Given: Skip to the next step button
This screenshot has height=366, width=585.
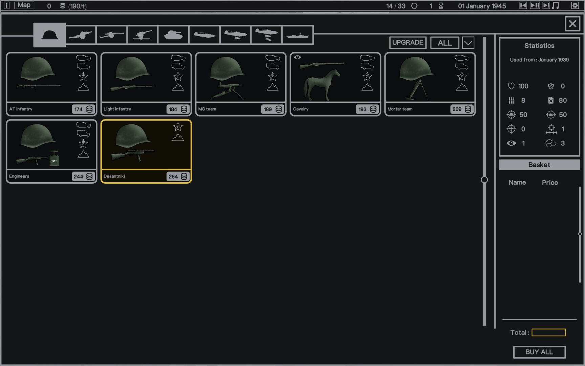Looking at the screenshot, I should 546,5.
